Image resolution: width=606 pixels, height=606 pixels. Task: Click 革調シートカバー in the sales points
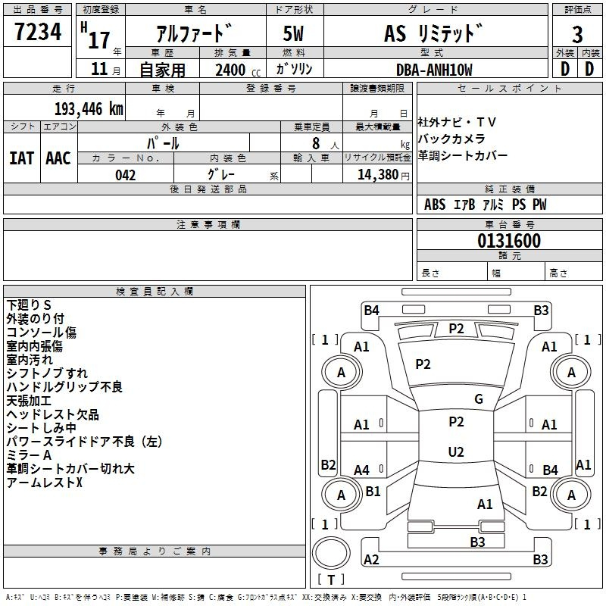[463, 155]
